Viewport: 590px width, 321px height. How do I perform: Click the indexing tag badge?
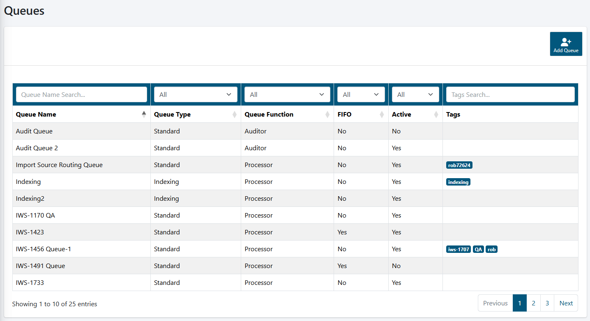tap(458, 182)
